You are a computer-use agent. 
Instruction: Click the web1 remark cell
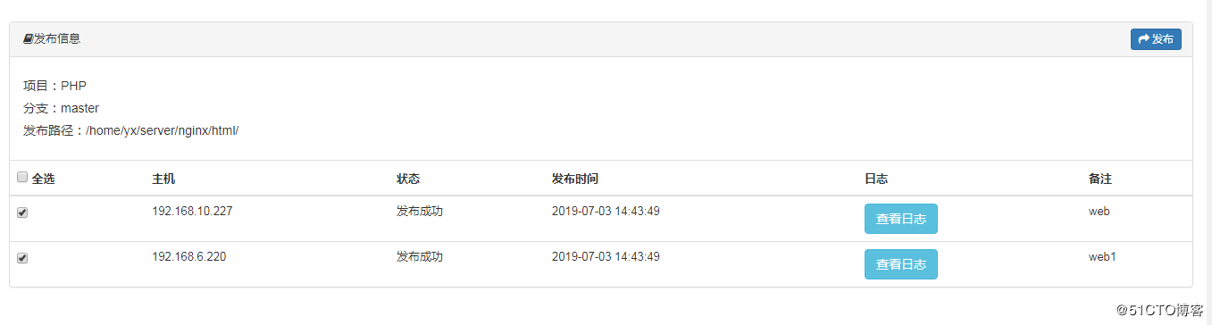pos(1102,257)
